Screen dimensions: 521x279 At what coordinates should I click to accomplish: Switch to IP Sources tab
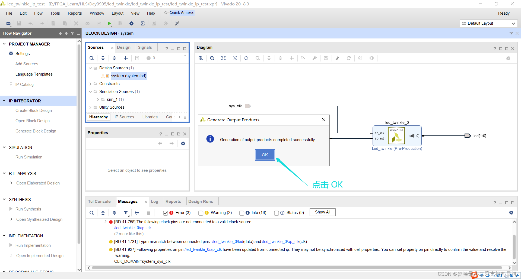[124, 117]
